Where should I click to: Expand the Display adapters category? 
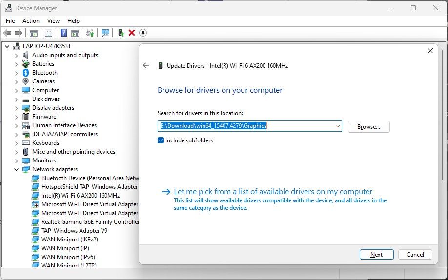click(x=16, y=108)
